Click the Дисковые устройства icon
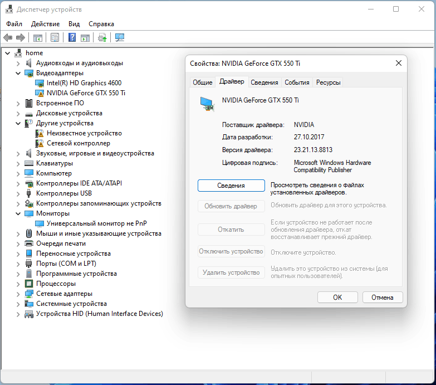This screenshot has width=436, height=385. 29,114
